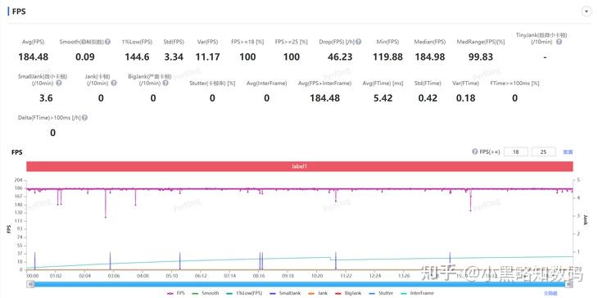Click help icon next to Delta(FTime)>100ms

click(x=84, y=118)
